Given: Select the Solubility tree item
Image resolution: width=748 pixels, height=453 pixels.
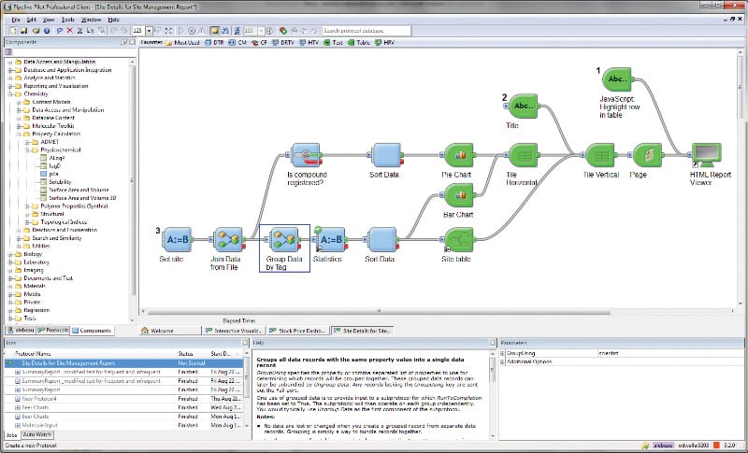Looking at the screenshot, I should (x=60, y=182).
